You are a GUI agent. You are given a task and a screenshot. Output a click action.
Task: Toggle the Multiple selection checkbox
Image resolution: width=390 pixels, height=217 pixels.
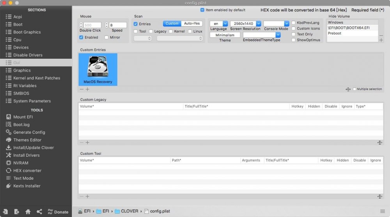click(x=355, y=89)
